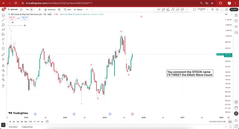Open the chats panel icon
The height and width of the screenshot is (129, 239).
(236, 32)
